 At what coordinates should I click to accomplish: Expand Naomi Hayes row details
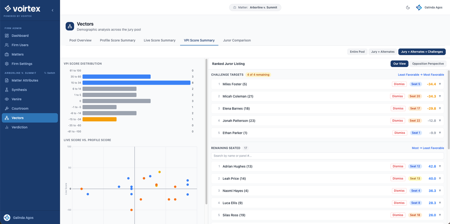(440, 191)
